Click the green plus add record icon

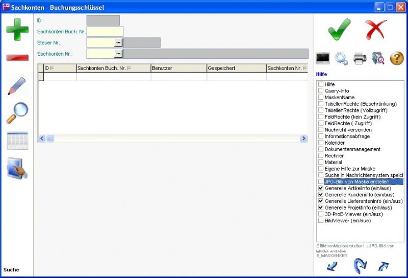click(x=17, y=29)
